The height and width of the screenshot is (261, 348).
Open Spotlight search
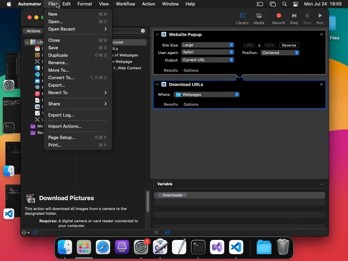click(284, 4)
